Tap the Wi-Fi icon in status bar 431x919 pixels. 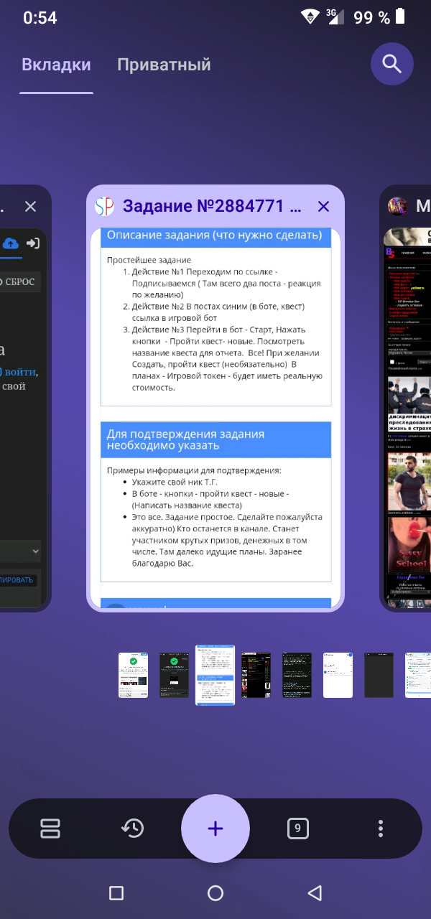tap(310, 17)
